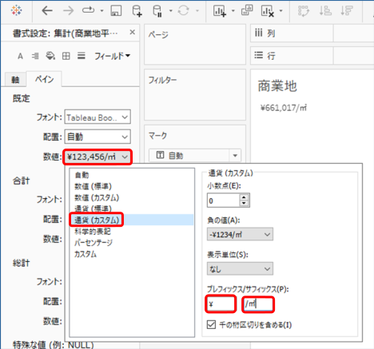Select 科学的表記 in the format list
Image resolution: width=374 pixels, height=349 pixels.
click(93, 232)
